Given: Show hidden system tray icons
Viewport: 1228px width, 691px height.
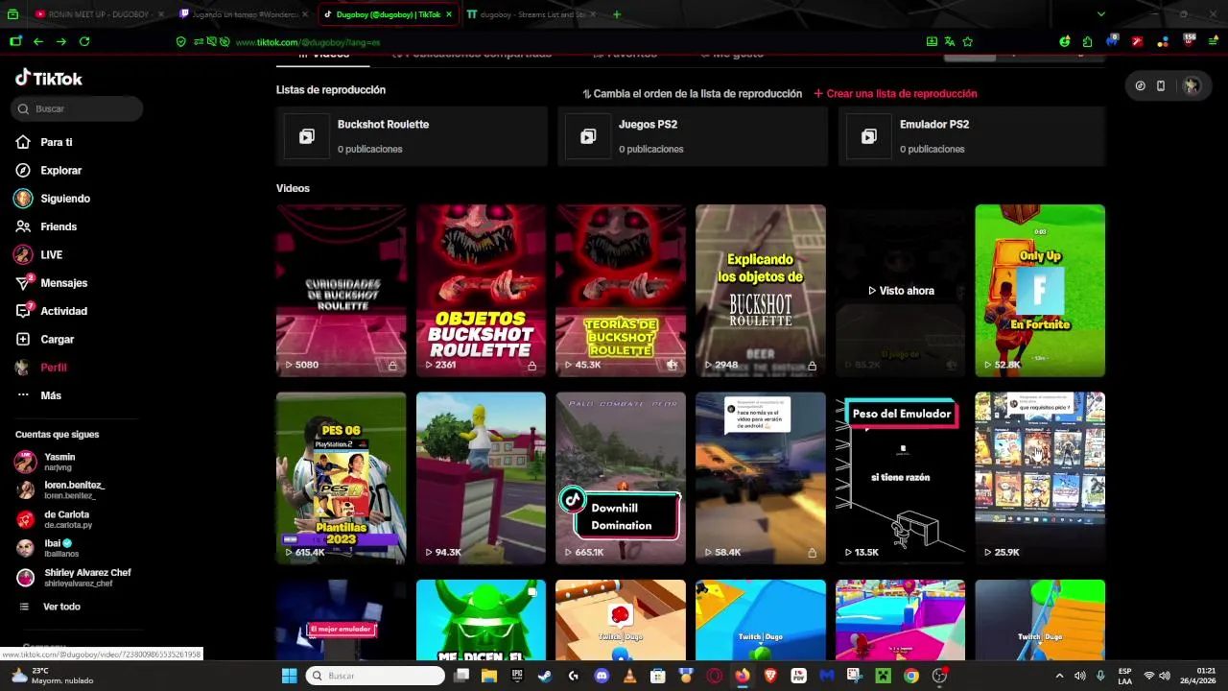Looking at the screenshot, I should (x=1059, y=676).
